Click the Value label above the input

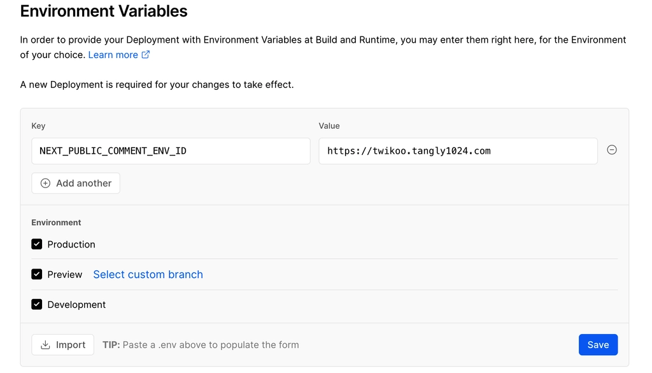(x=329, y=126)
